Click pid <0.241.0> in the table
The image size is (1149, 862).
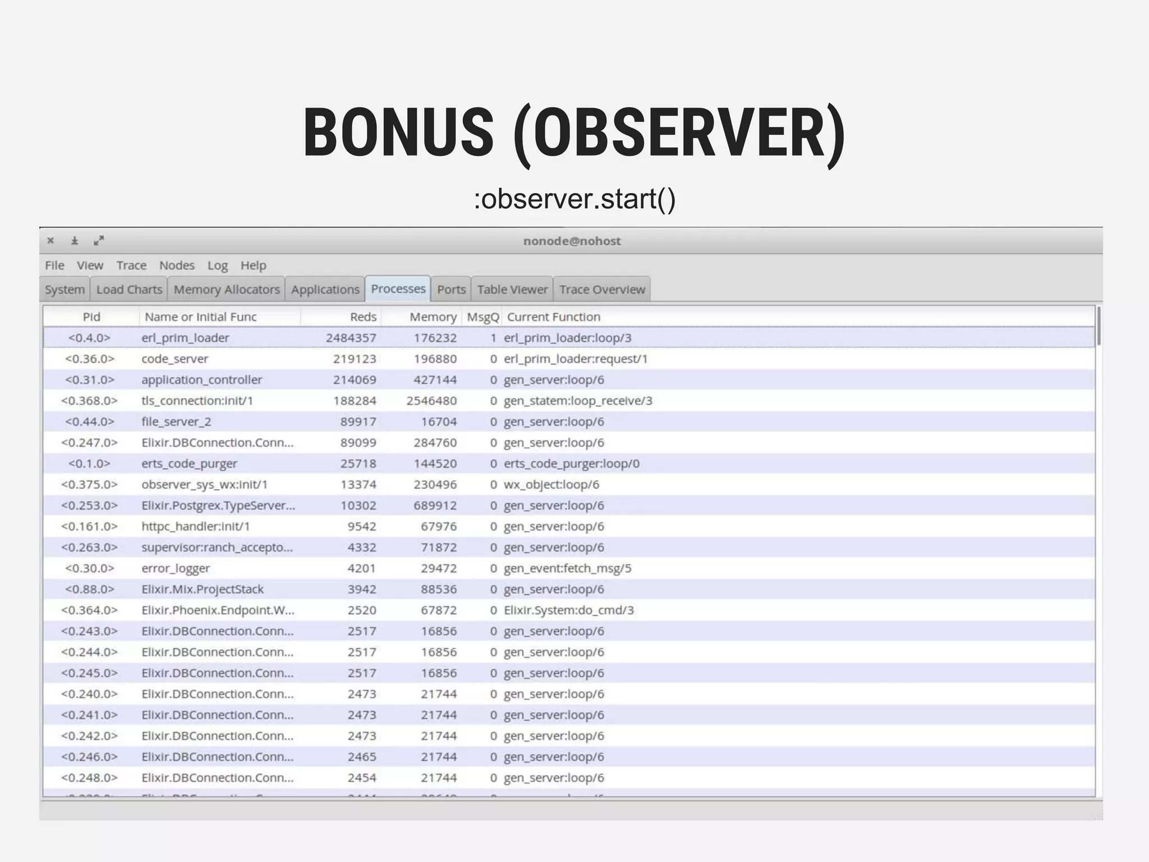point(90,715)
